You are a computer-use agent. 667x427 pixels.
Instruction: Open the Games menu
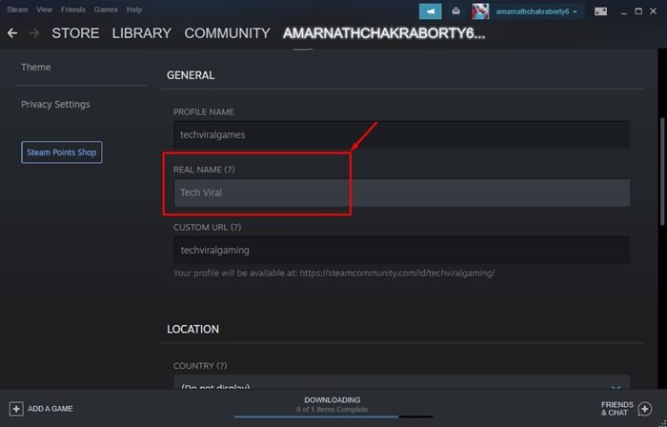point(105,10)
